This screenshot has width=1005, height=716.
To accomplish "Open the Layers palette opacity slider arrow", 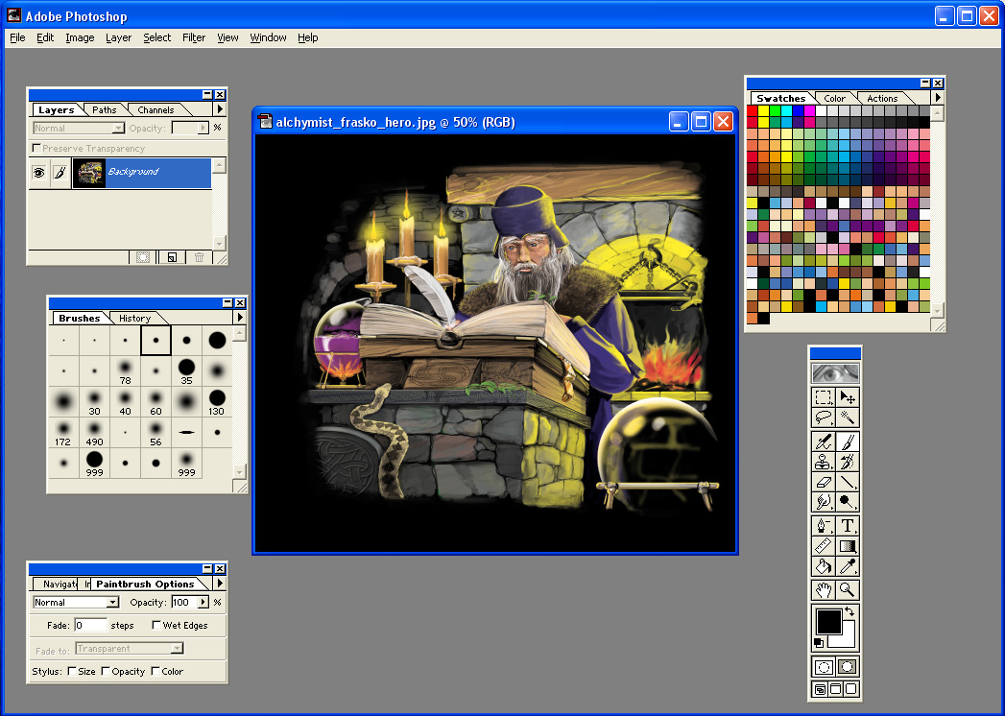I will click(203, 129).
